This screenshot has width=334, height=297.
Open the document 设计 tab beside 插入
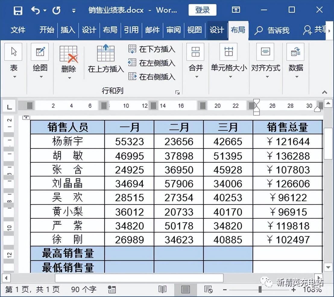(x=89, y=30)
